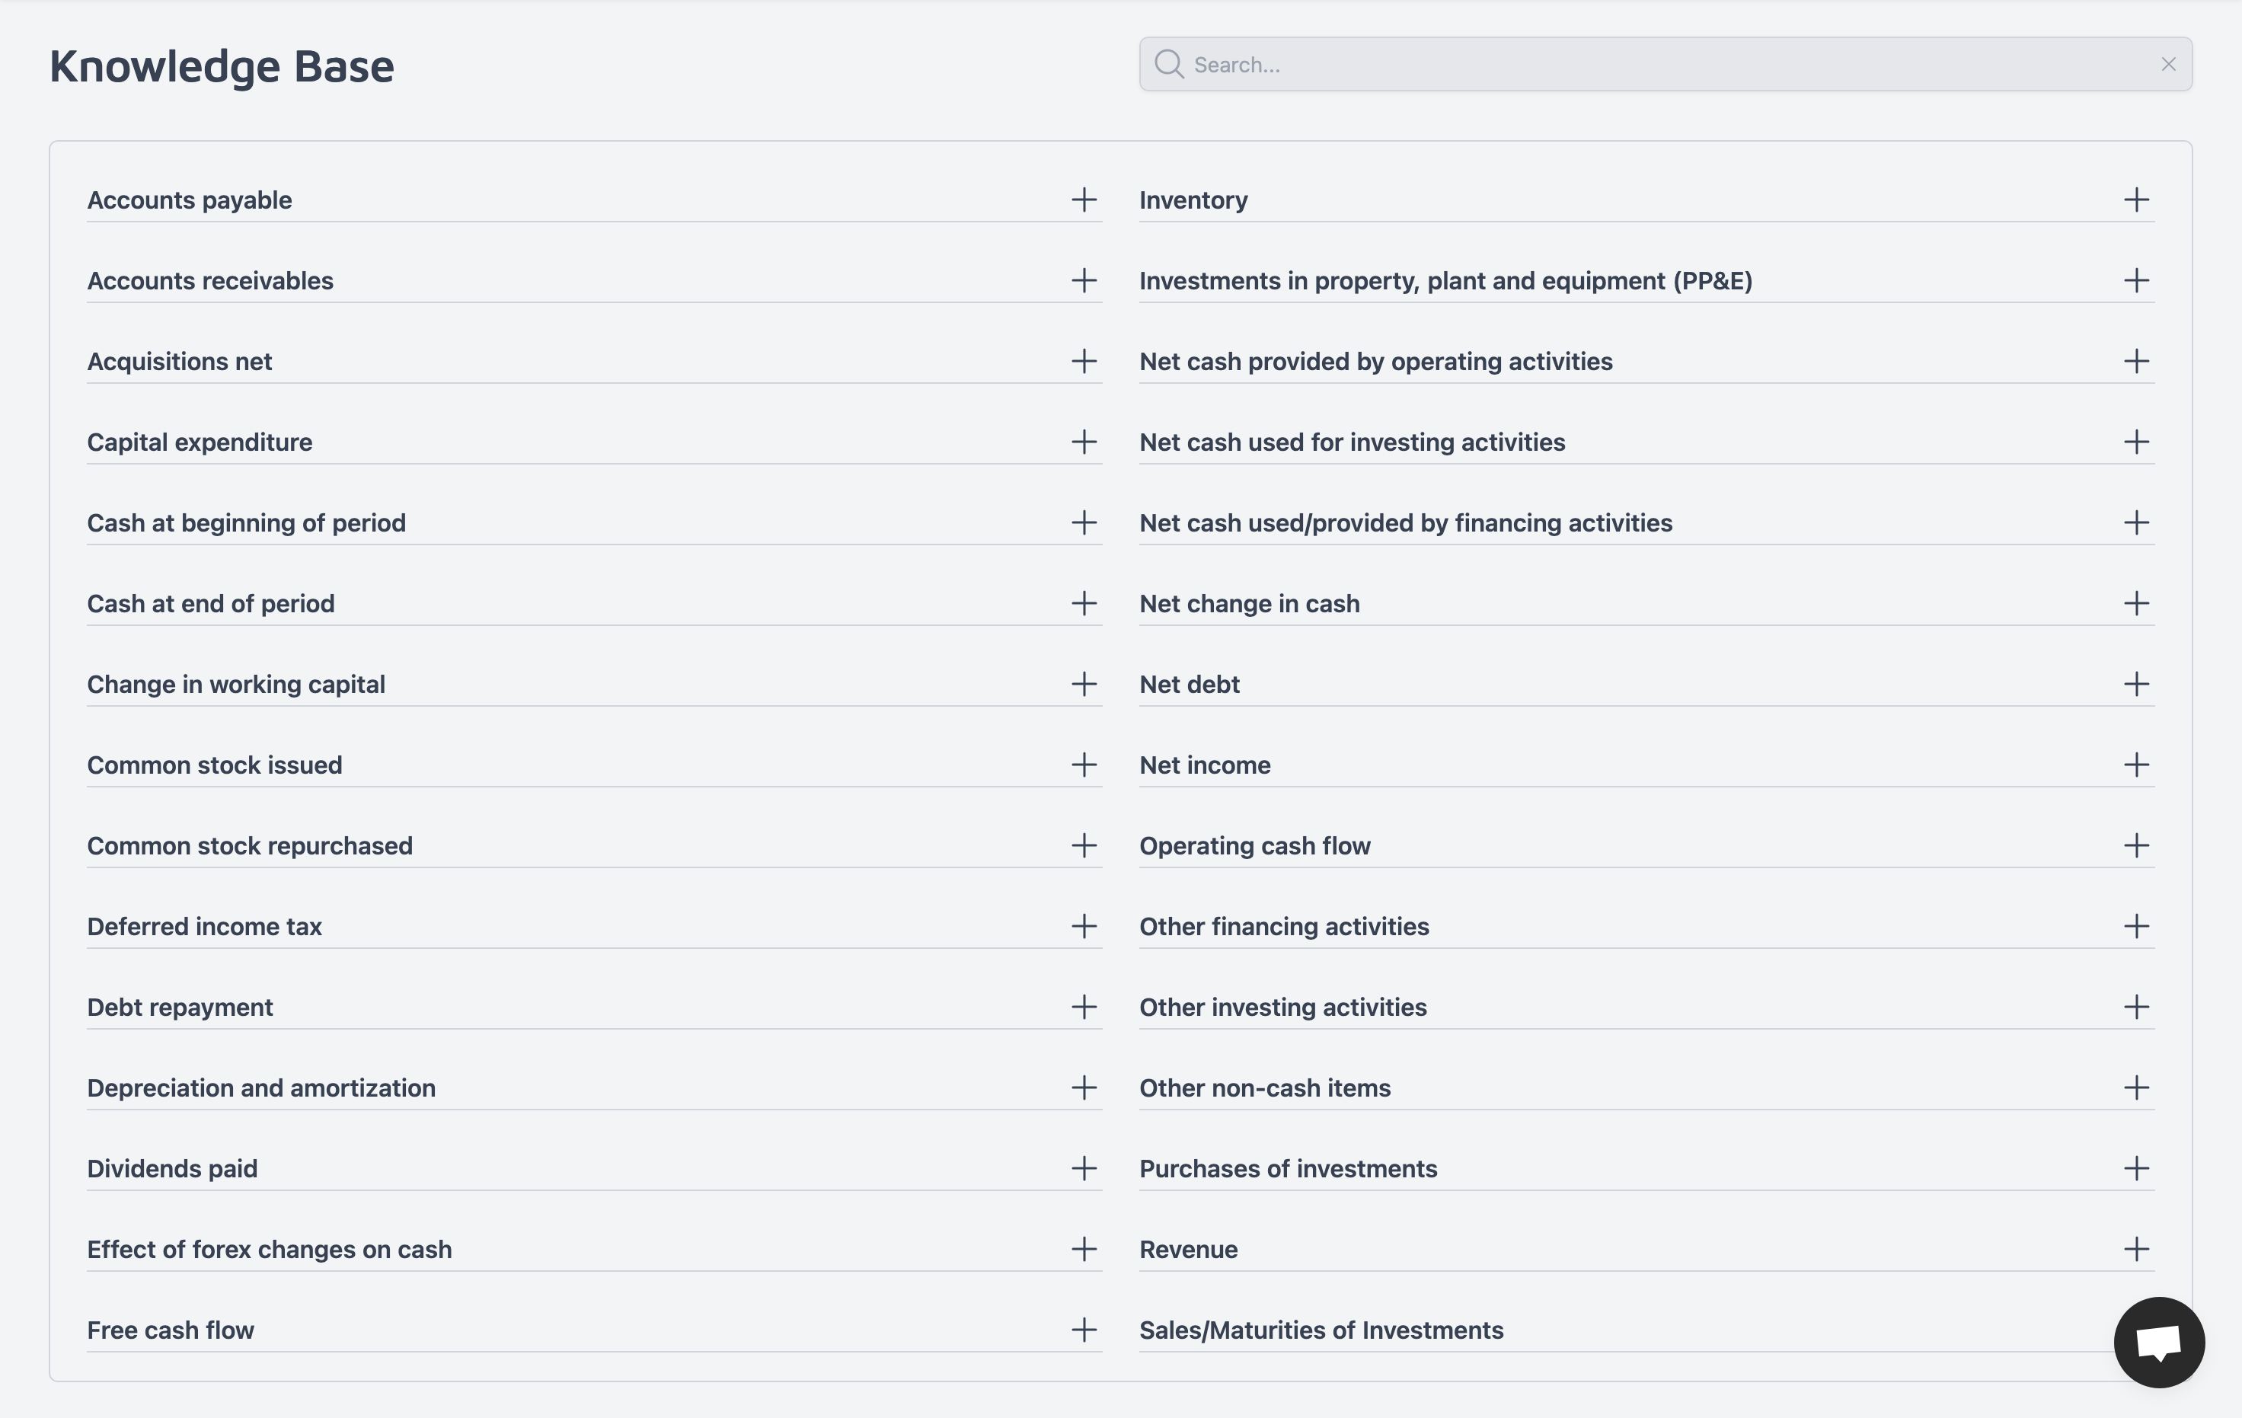The image size is (2242, 1418).
Task: Select the Change in working capital text
Action: (x=235, y=685)
